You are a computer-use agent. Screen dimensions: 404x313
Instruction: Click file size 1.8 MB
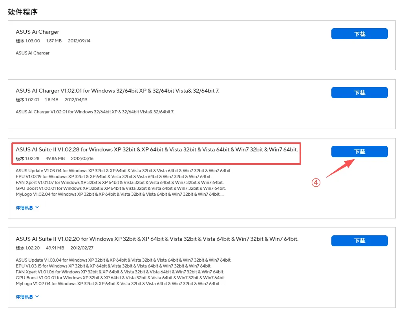(x=51, y=100)
